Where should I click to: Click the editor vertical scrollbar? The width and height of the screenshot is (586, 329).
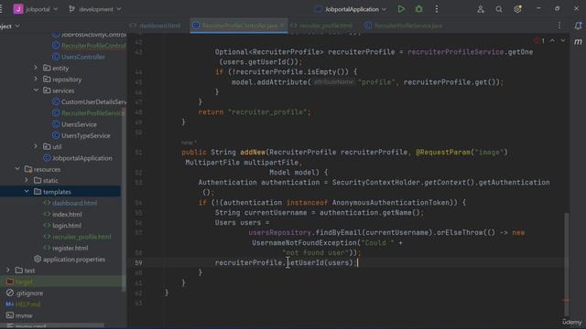(567, 264)
